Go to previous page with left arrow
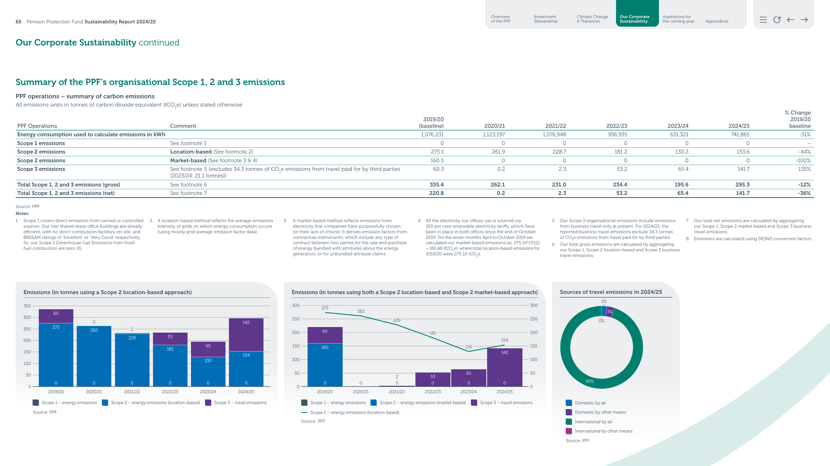 pyautogui.click(x=790, y=20)
